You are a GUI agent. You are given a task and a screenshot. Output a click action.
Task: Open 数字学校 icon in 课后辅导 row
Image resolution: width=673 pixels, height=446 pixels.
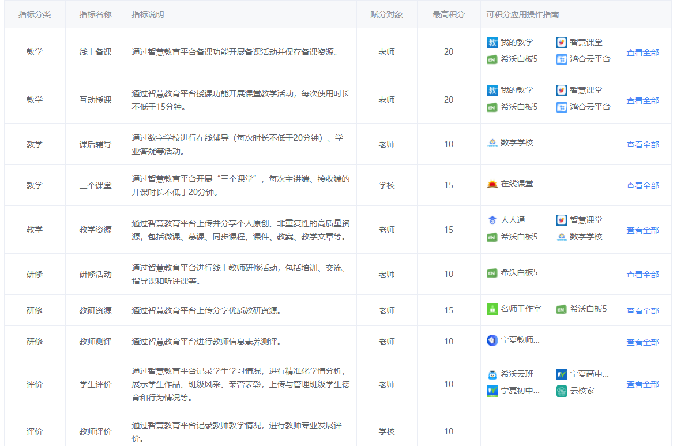pos(492,143)
